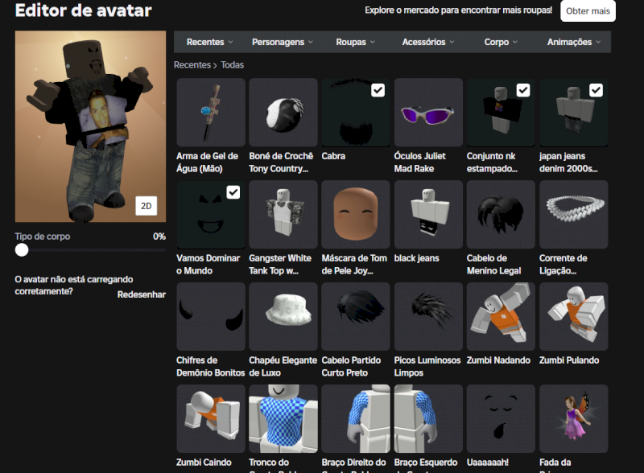Select the Braço Direito arm item
The height and width of the screenshot is (473, 644).
(356, 419)
